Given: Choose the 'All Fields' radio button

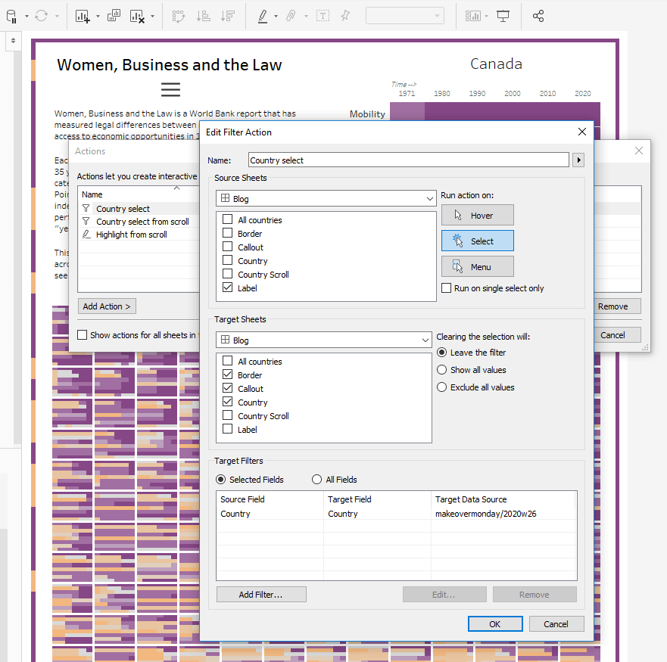Looking at the screenshot, I should pos(317,480).
